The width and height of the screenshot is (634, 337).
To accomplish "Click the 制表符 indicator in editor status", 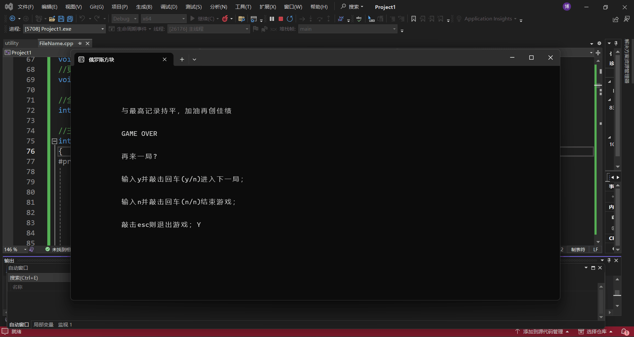I will [x=578, y=250].
